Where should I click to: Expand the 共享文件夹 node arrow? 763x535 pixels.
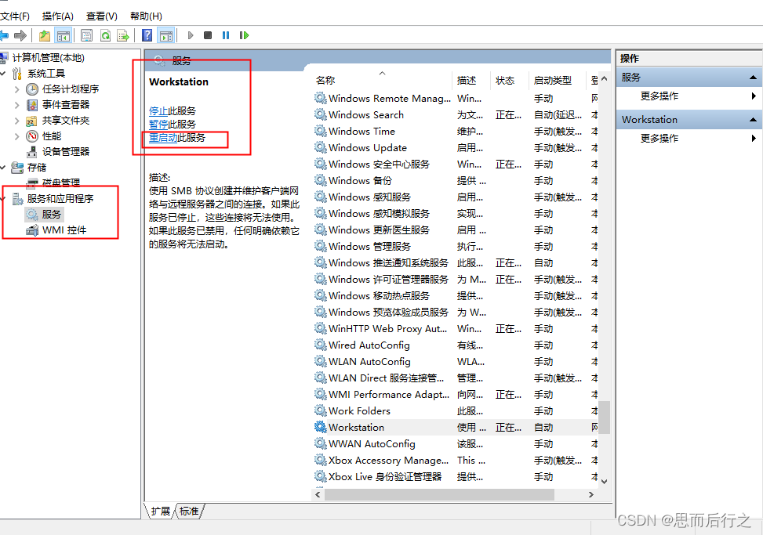click(17, 121)
